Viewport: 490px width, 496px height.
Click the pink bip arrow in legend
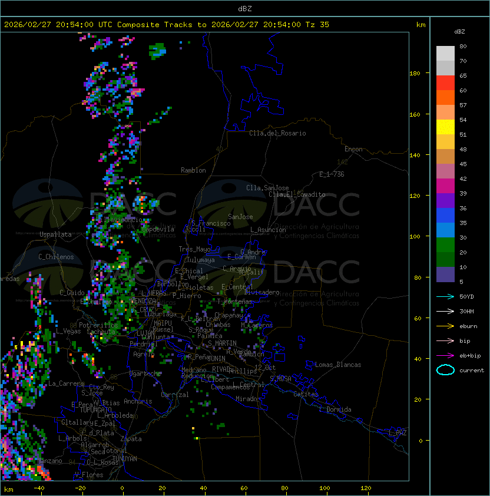point(445,340)
